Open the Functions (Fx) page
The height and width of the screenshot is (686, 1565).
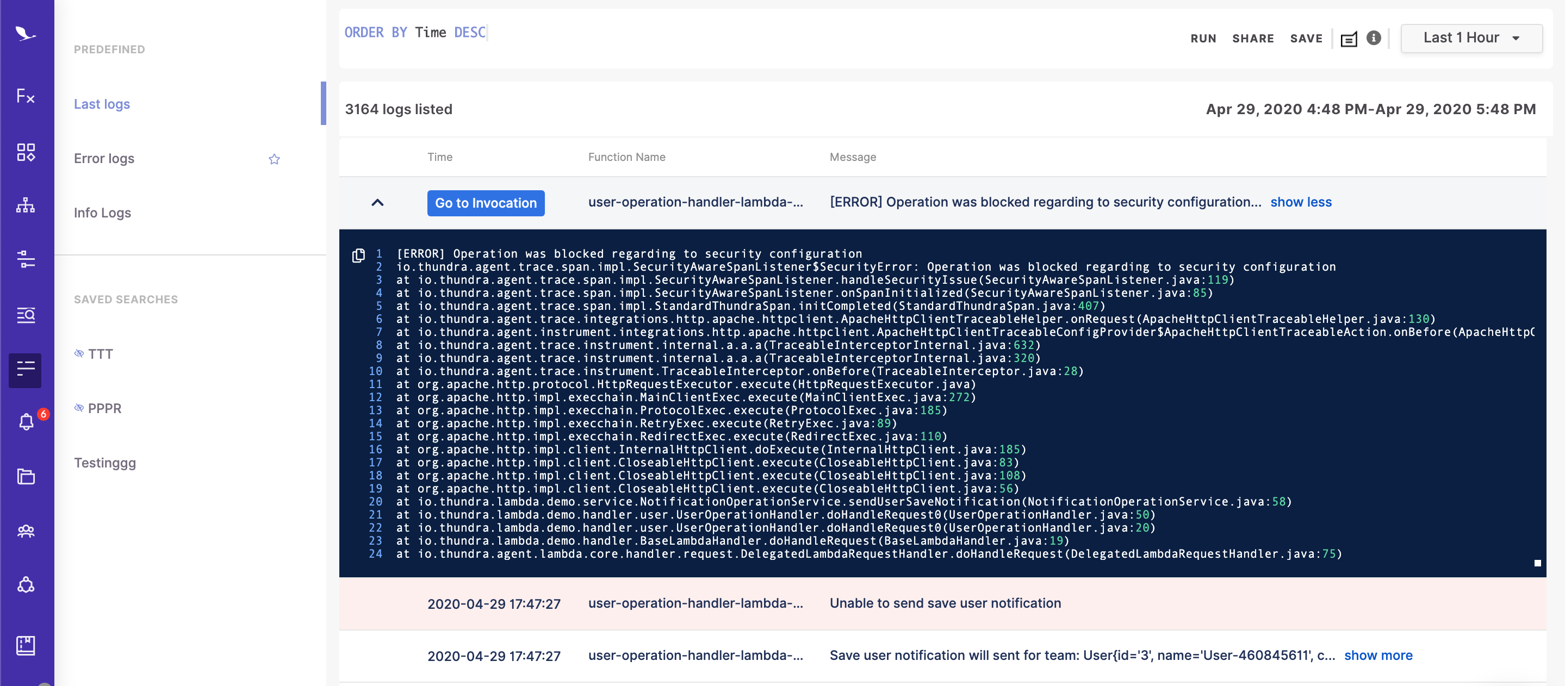click(x=26, y=95)
